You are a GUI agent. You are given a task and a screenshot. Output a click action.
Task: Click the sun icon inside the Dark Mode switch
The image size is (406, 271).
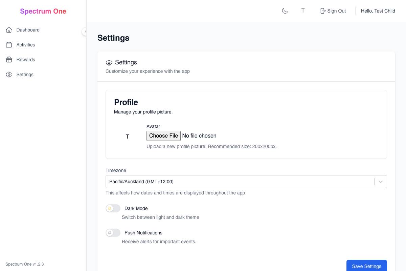tap(110, 208)
